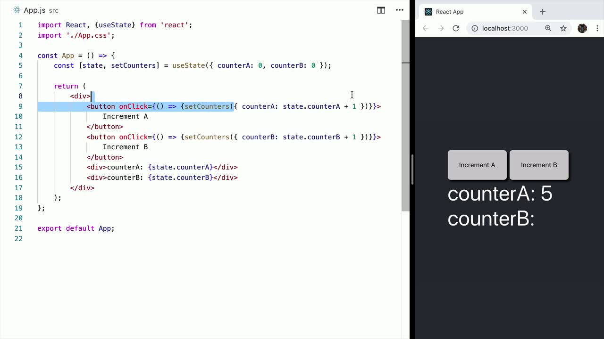The width and height of the screenshot is (604, 339).
Task: Click line number 9 in the gutter
Action: click(x=20, y=106)
